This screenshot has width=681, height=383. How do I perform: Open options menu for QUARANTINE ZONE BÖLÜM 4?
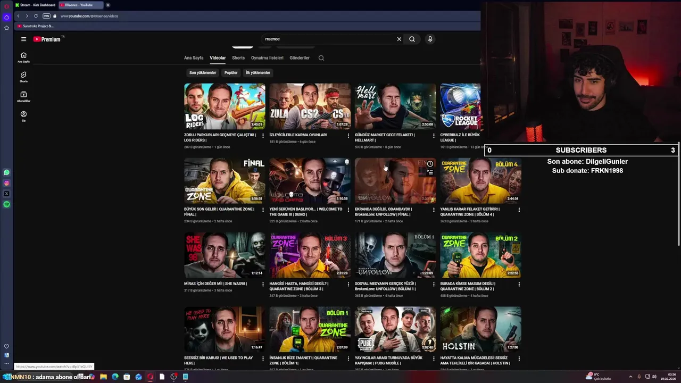[519, 210]
